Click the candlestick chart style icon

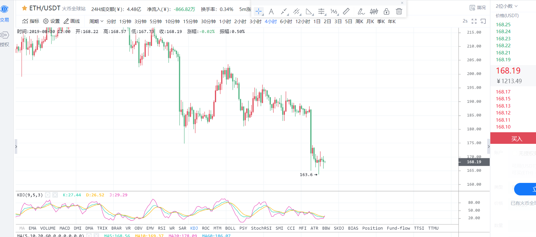point(374,12)
